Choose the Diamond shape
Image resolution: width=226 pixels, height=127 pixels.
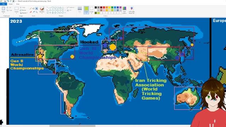click(50, 10)
